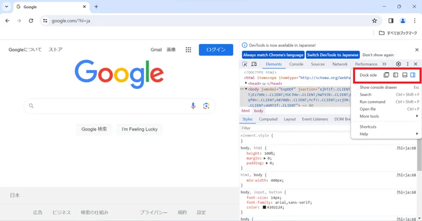Image resolution: width=422 pixels, height=221 pixels.
Task: Select the Elements tab
Action: 273,64
